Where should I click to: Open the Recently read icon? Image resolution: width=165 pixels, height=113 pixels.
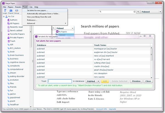coord(9,27)
